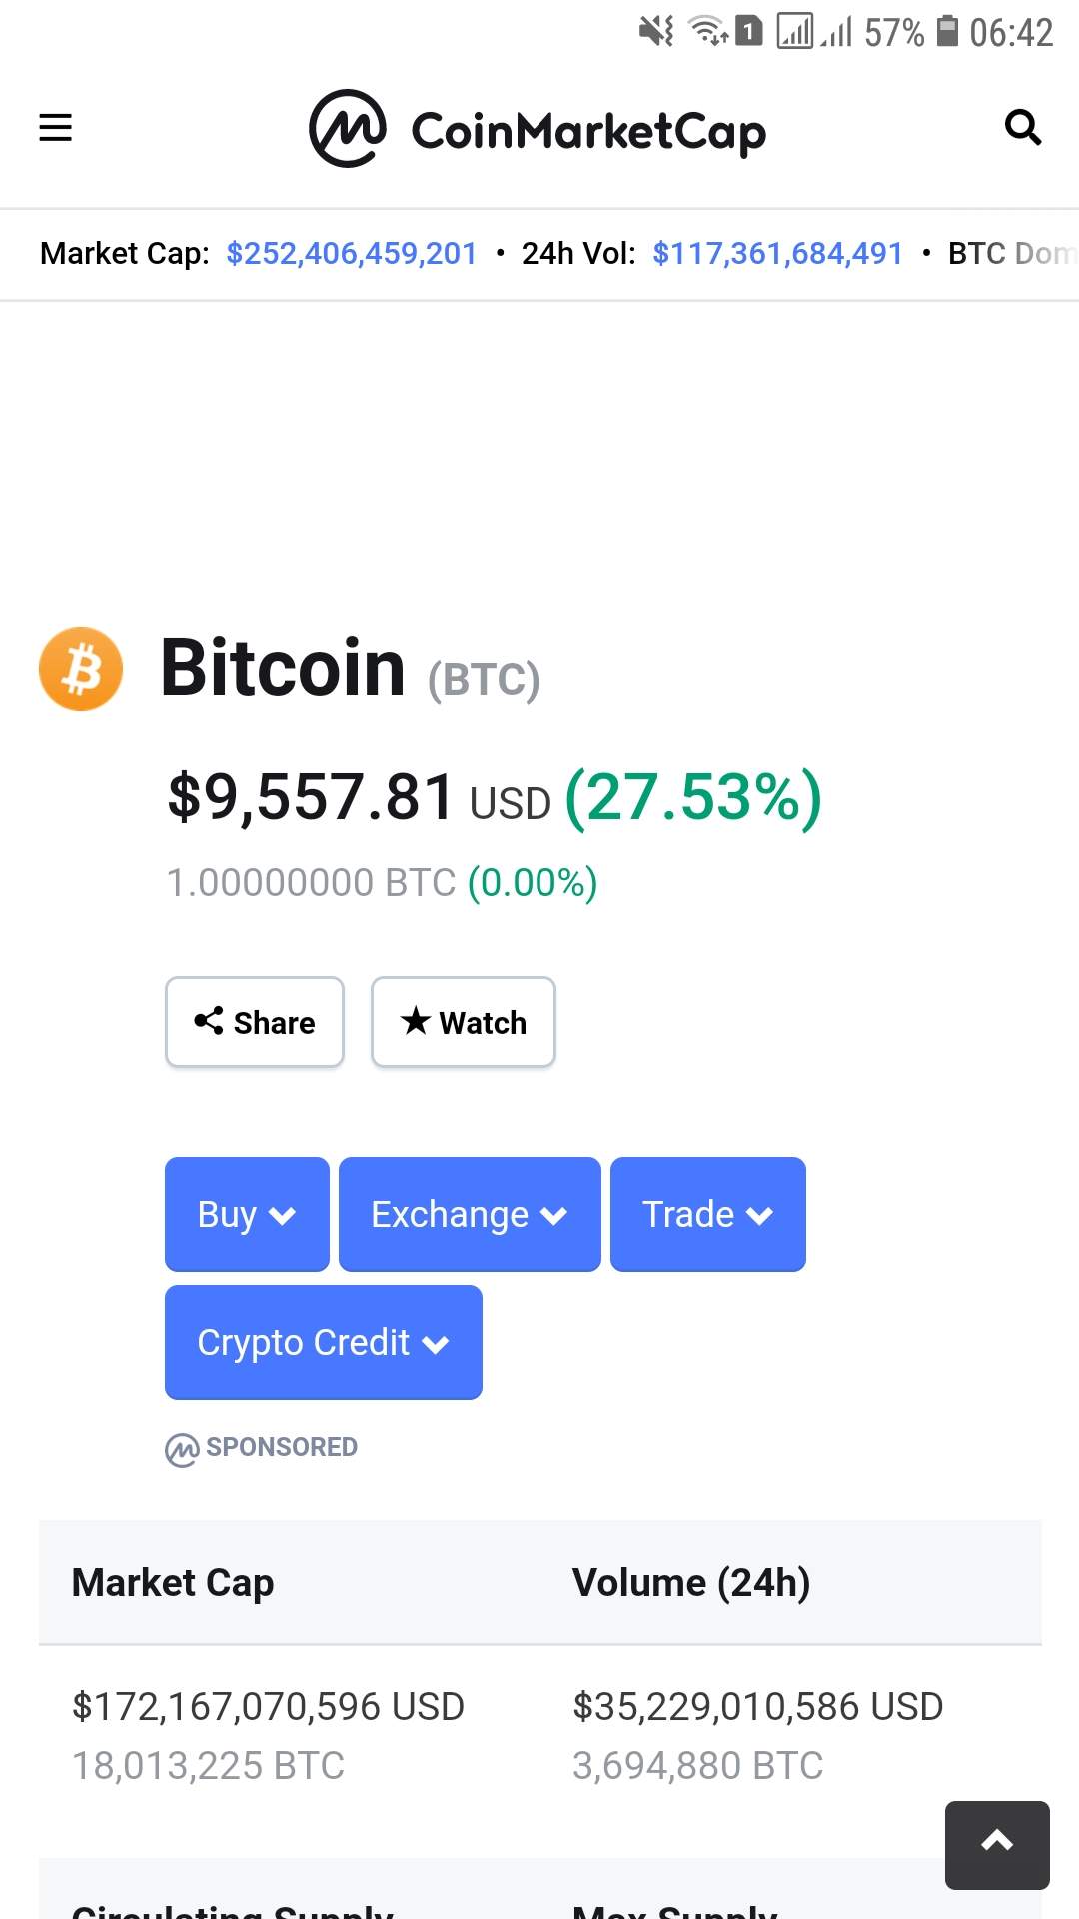The height and width of the screenshot is (1919, 1079).
Task: Expand the Buy dropdown
Action: click(x=247, y=1214)
